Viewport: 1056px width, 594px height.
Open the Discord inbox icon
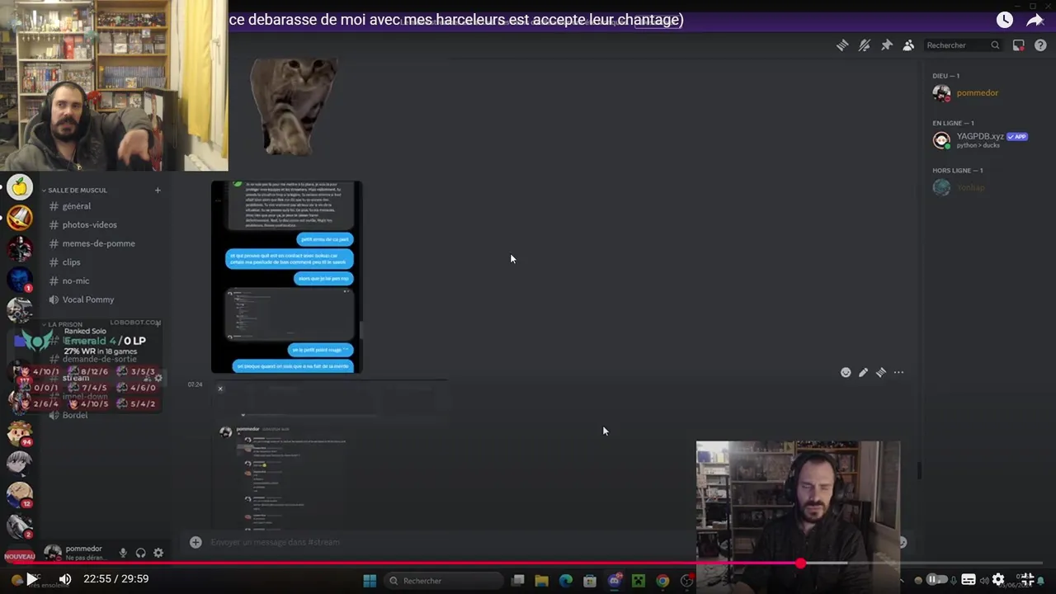[1019, 45]
